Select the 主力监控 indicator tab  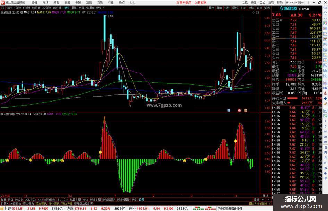(62, 200)
